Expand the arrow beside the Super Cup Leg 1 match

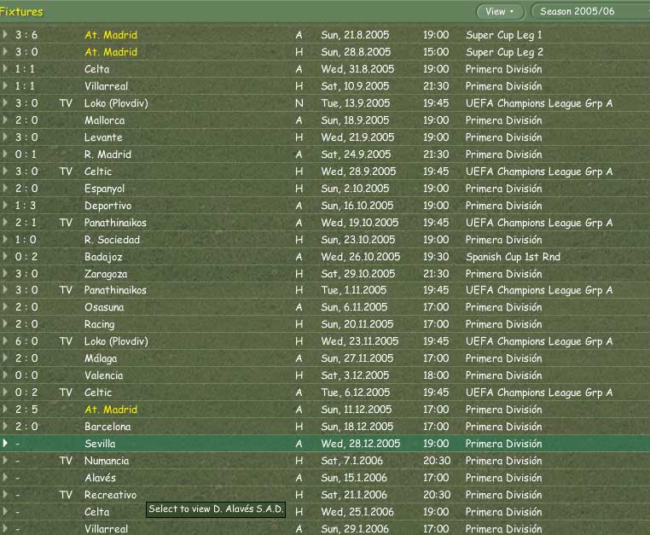click(5, 34)
